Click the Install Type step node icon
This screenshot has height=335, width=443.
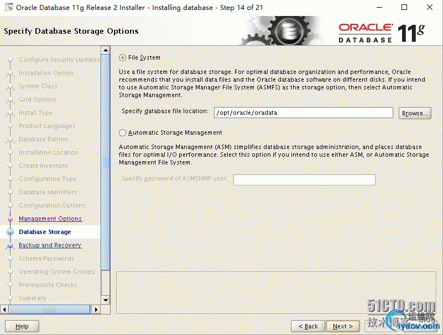tap(11, 113)
